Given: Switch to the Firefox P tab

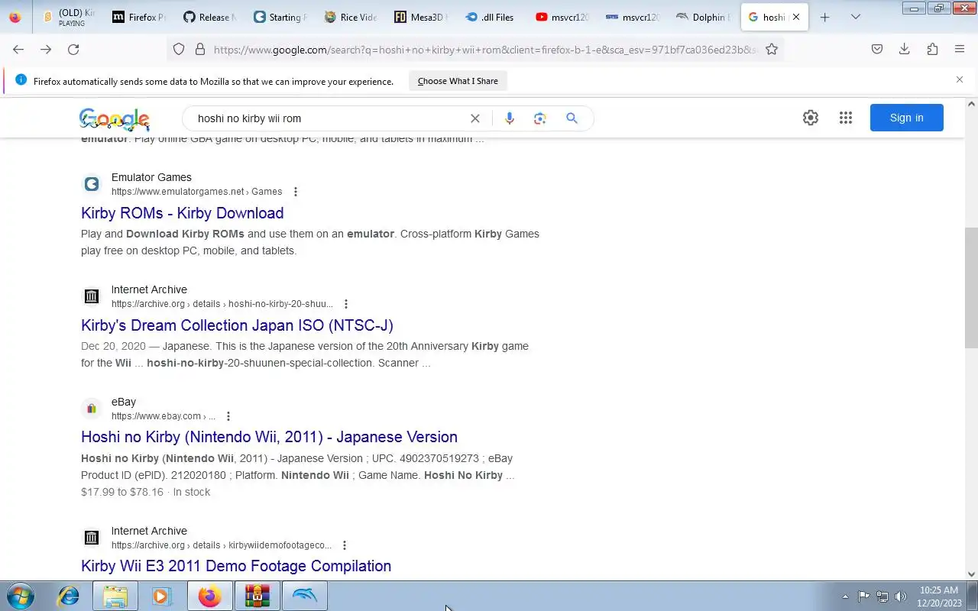Looking at the screenshot, I should [x=138, y=17].
